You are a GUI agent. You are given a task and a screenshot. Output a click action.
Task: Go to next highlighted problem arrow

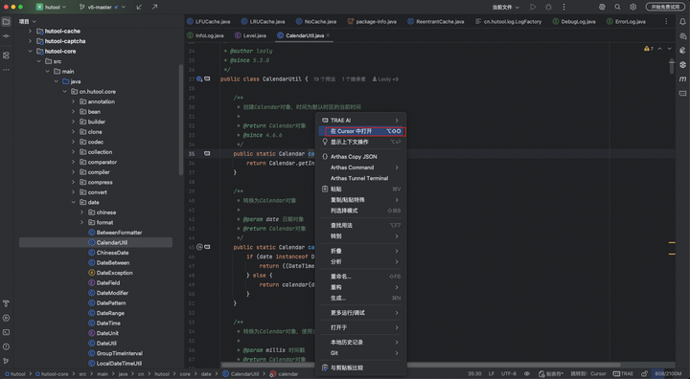tap(669, 49)
